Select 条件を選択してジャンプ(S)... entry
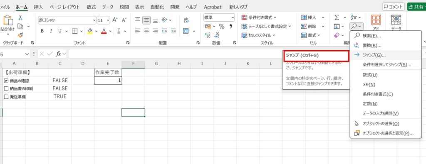426x164 pixels. pos(386,65)
